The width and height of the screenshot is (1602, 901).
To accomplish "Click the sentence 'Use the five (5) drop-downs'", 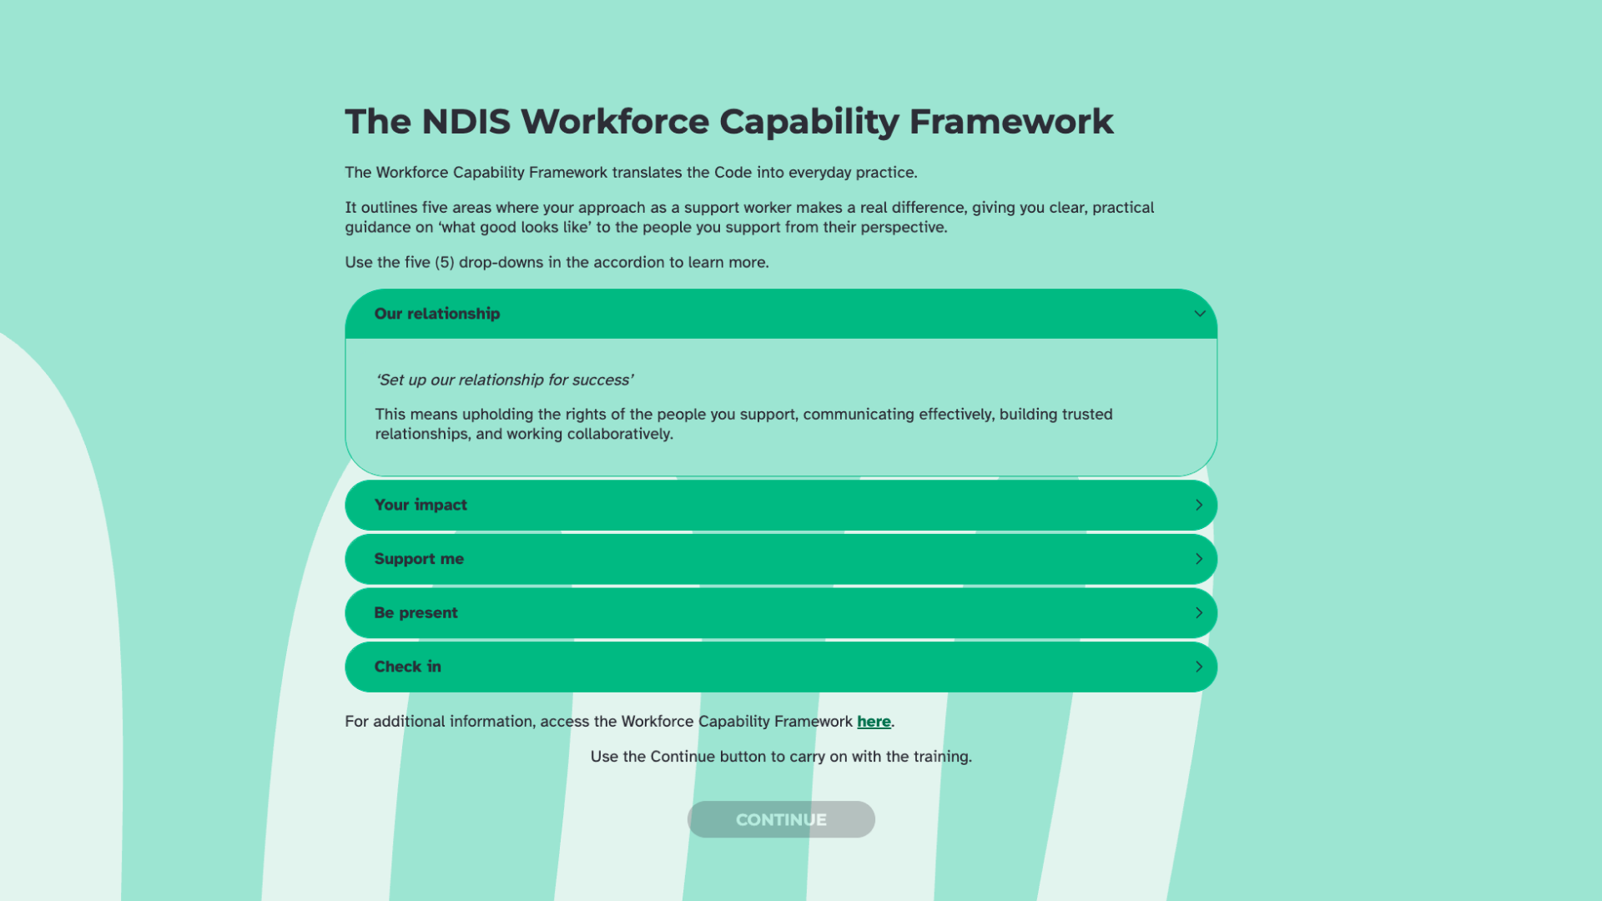I will [557, 262].
